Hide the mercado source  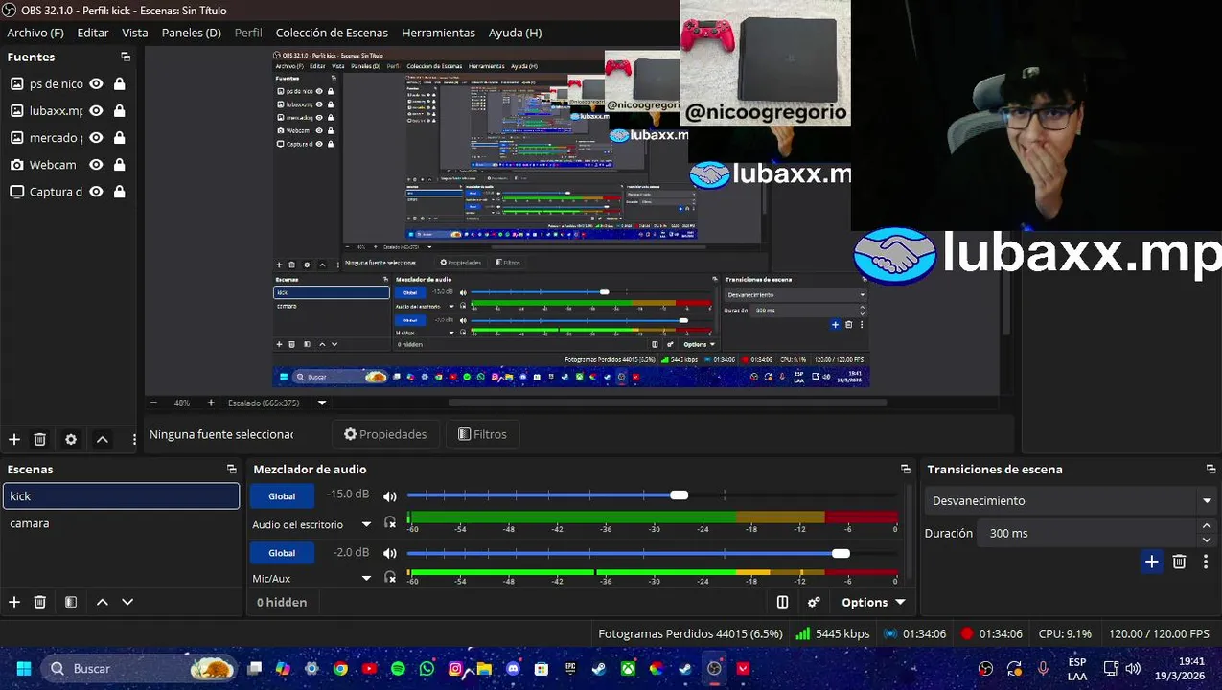click(x=96, y=137)
